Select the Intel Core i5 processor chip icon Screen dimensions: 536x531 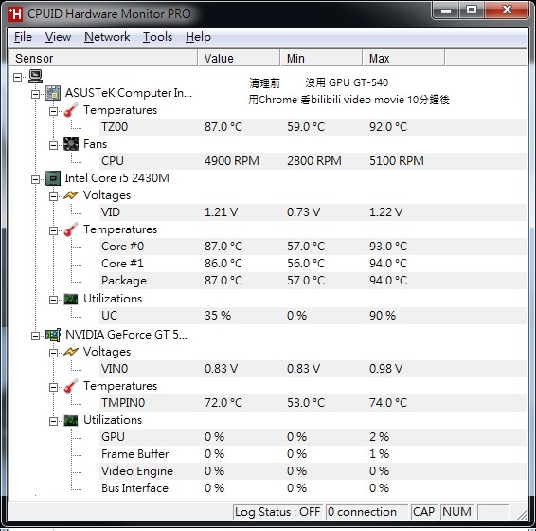point(53,178)
